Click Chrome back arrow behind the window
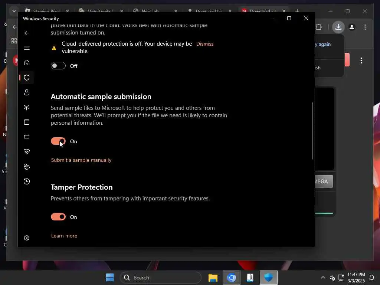The height and width of the screenshot is (285, 380). [x=15, y=27]
